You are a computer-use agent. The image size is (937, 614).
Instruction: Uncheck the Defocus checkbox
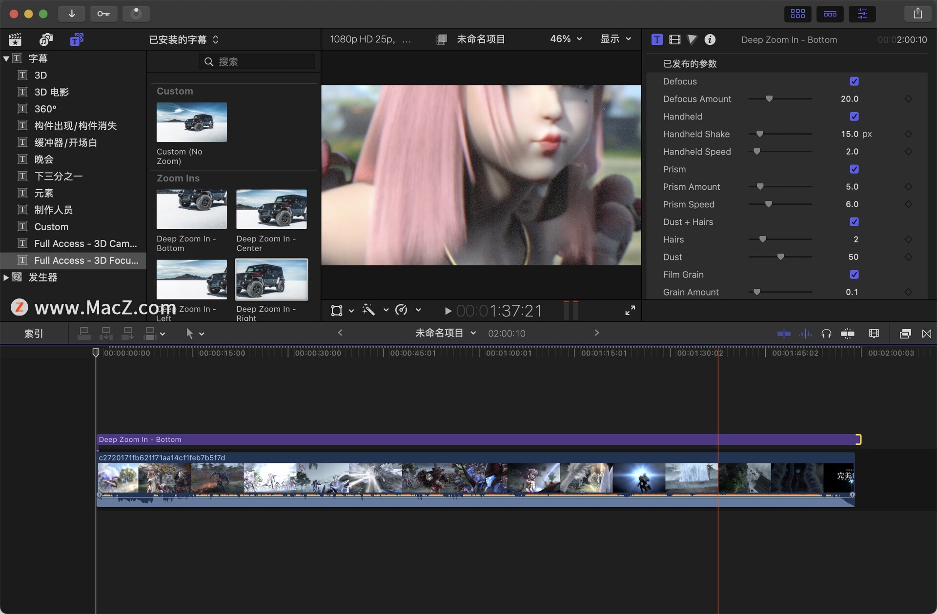[854, 81]
